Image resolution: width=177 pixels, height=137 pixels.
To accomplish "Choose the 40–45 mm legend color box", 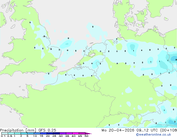I will [76, 133].
